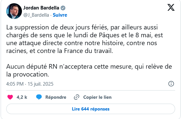Screen dimensions: 181x119
Task: Follow the account via Suivre link
Action: 60,15
